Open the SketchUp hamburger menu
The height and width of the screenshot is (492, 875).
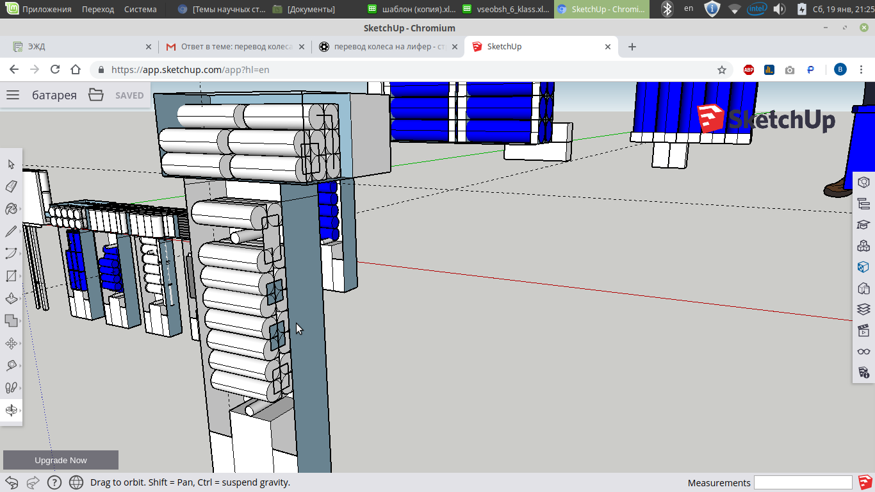(13, 95)
